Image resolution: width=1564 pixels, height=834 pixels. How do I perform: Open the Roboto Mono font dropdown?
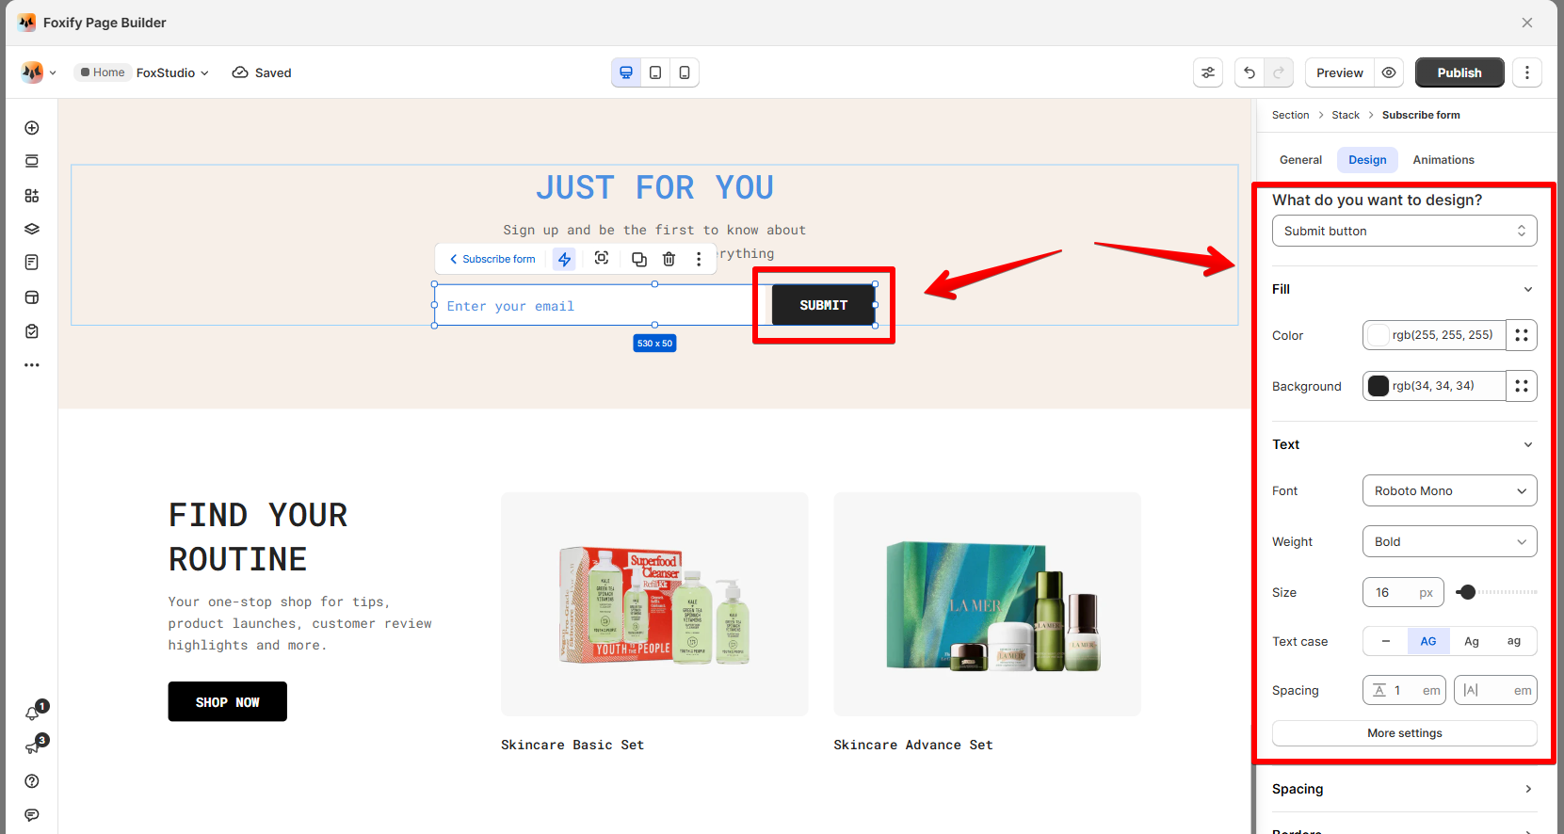1449,490
